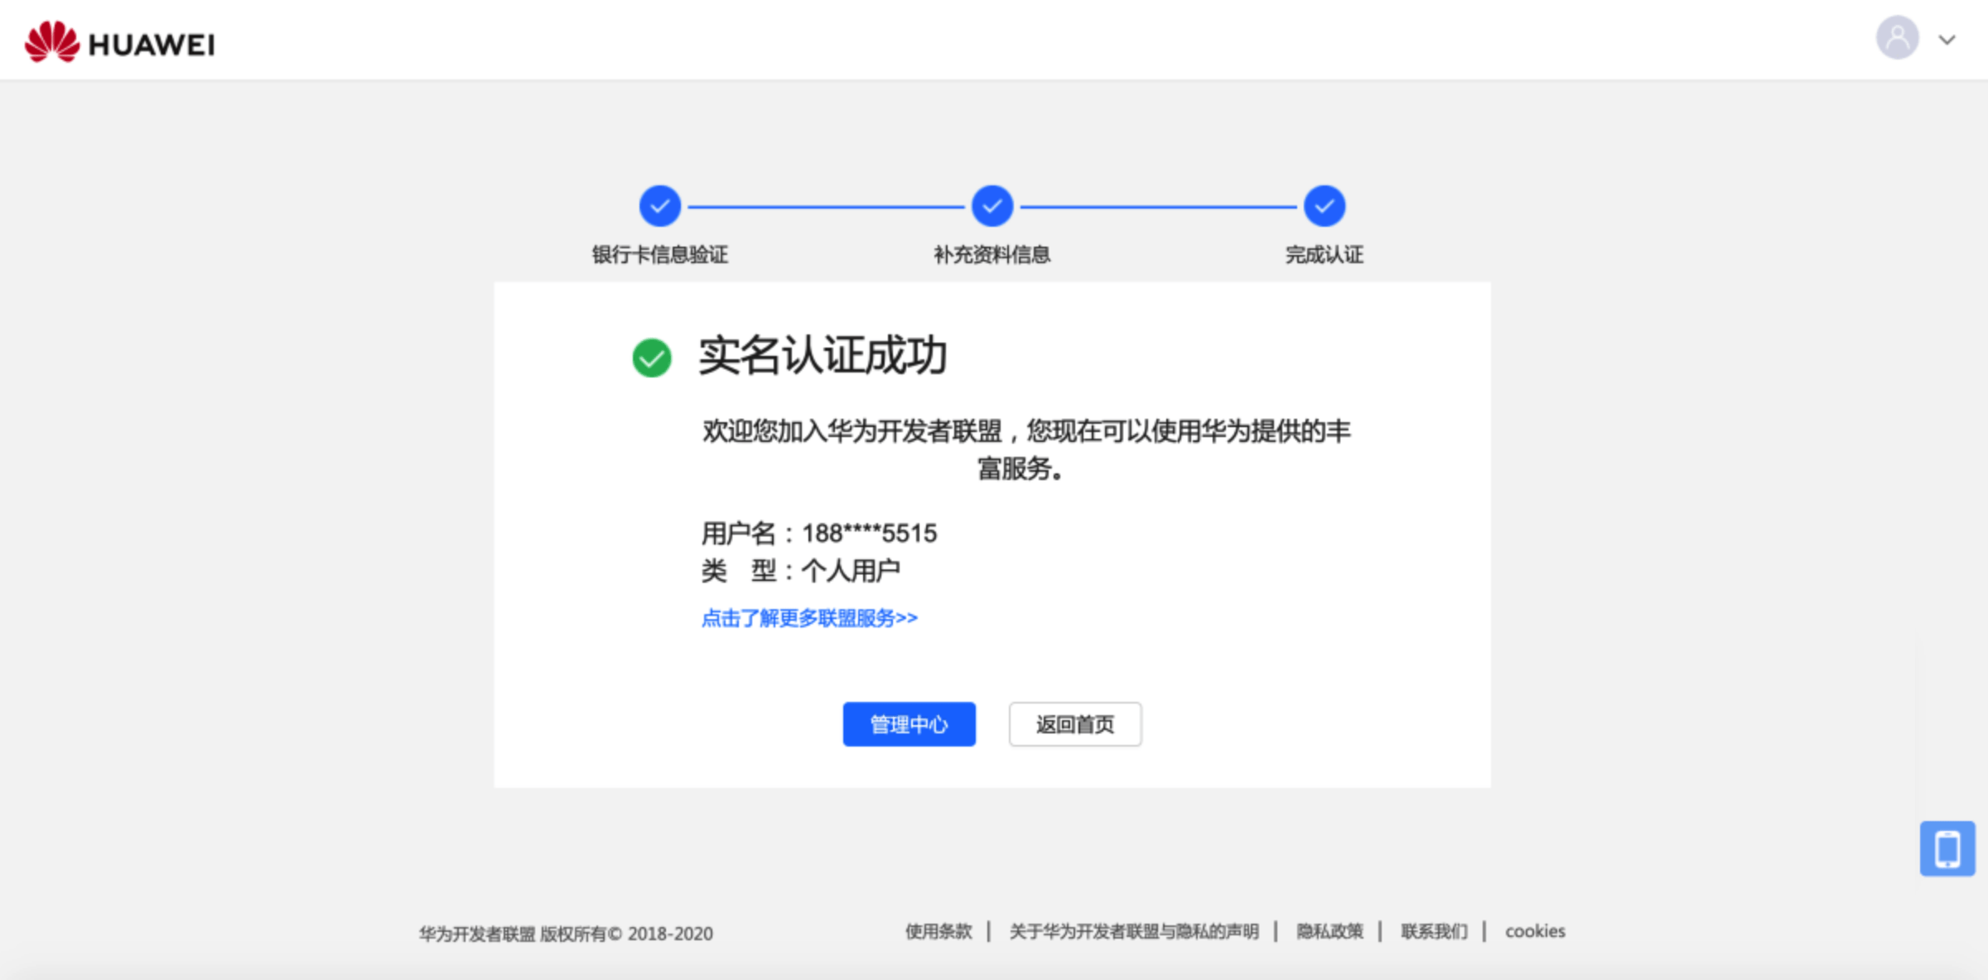
Task: Click the user profile icon top right
Action: (x=1893, y=38)
